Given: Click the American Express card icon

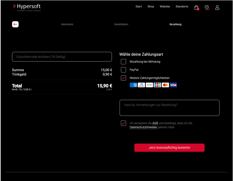Looking at the screenshot, I should (x=133, y=85).
